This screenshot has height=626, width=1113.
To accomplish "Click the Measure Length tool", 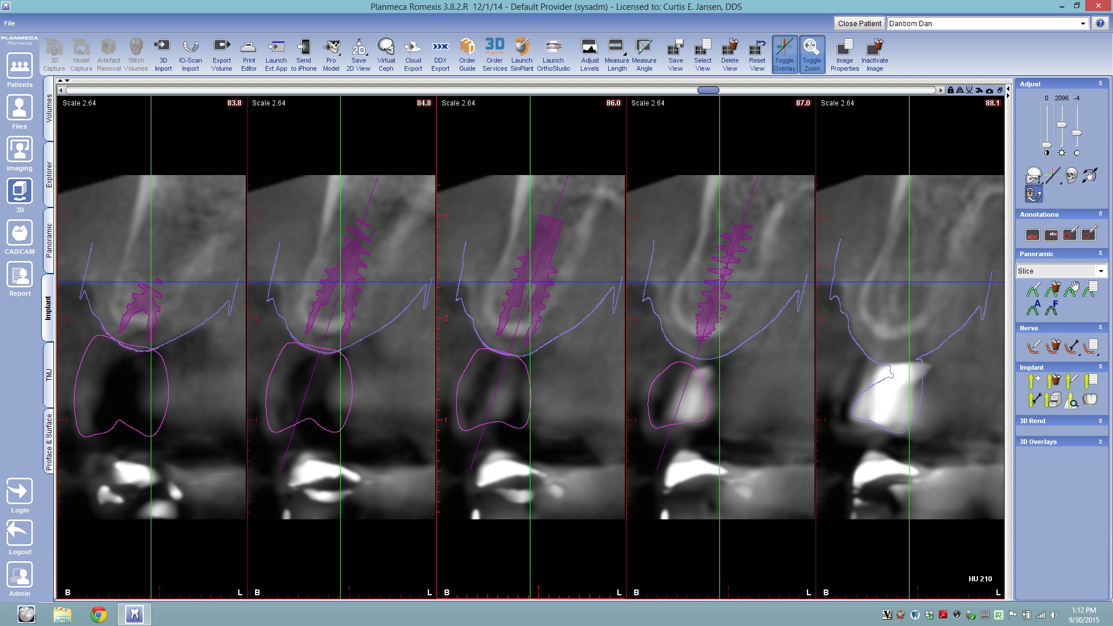I will coord(616,55).
